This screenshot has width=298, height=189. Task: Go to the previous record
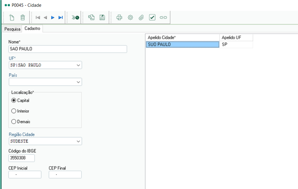pyautogui.click(x=45, y=17)
